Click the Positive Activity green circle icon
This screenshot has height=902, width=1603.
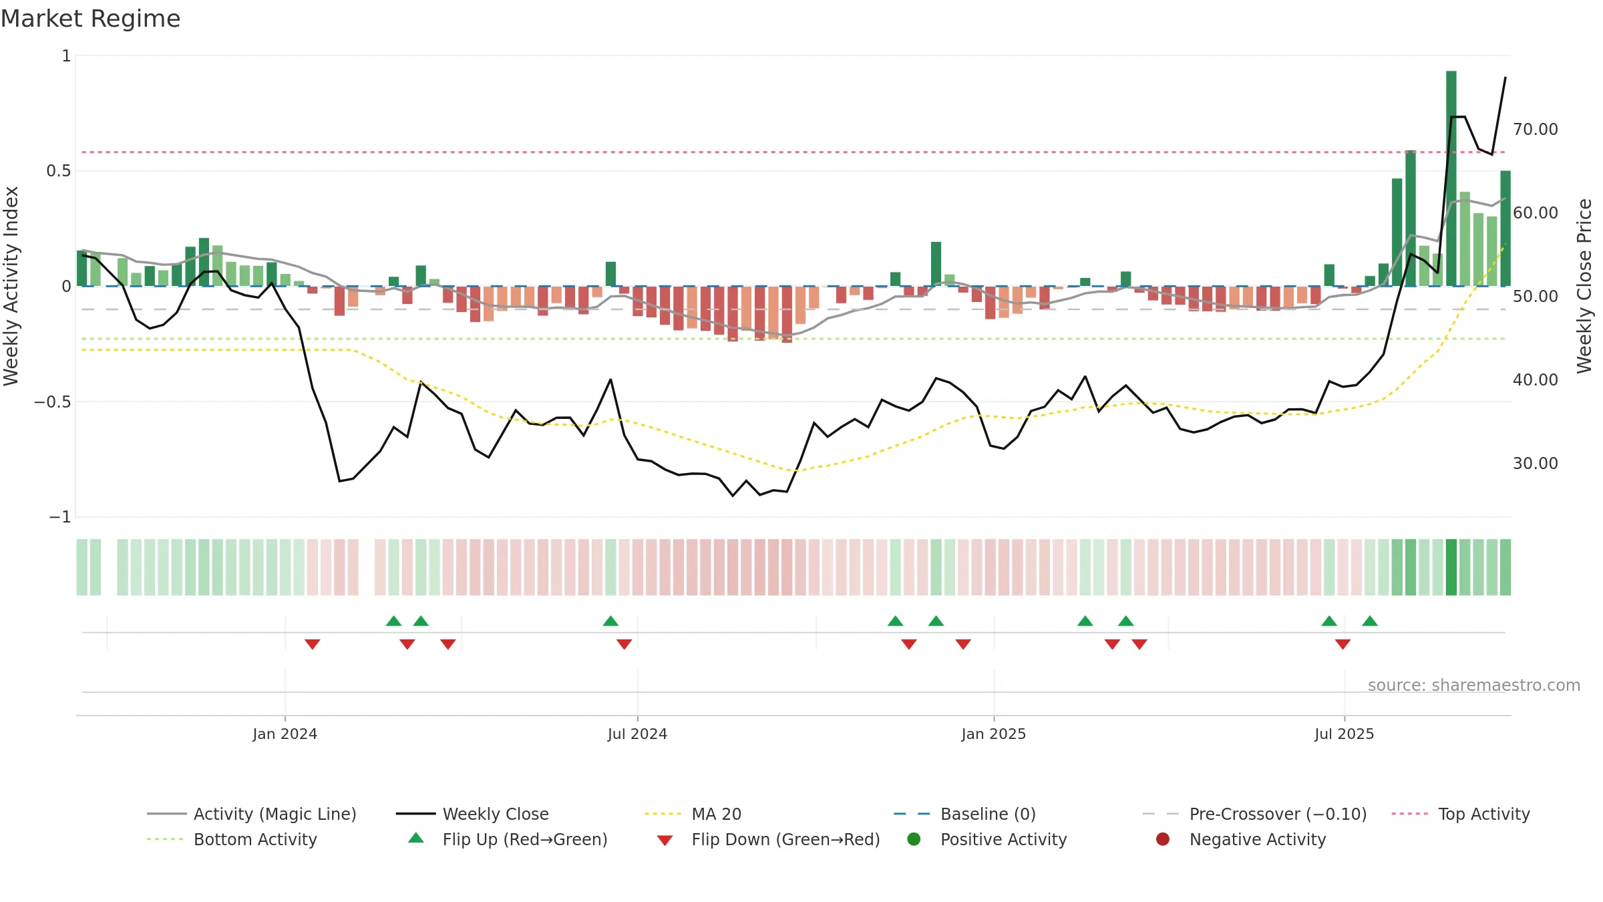[x=914, y=839]
